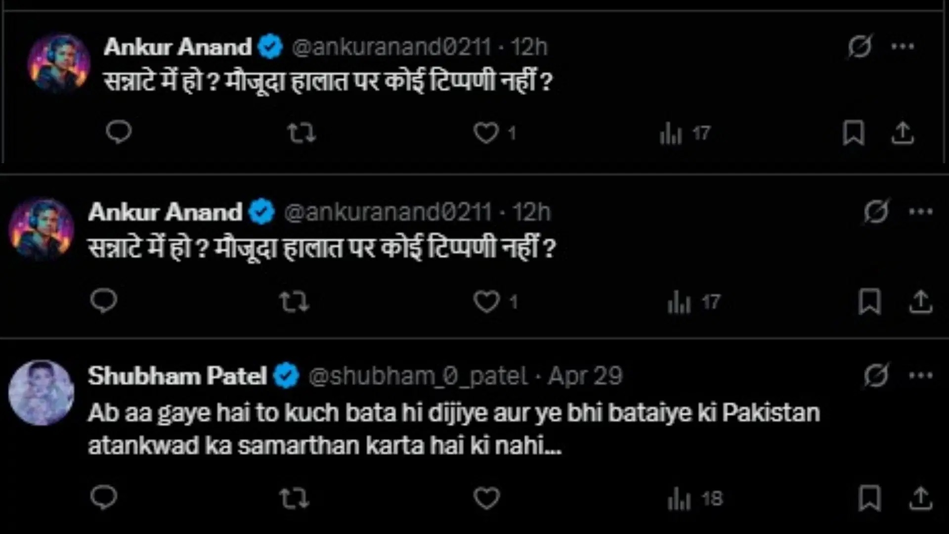
Task: Click Grok icon on Shubham Patel's tweet
Action: coord(876,376)
